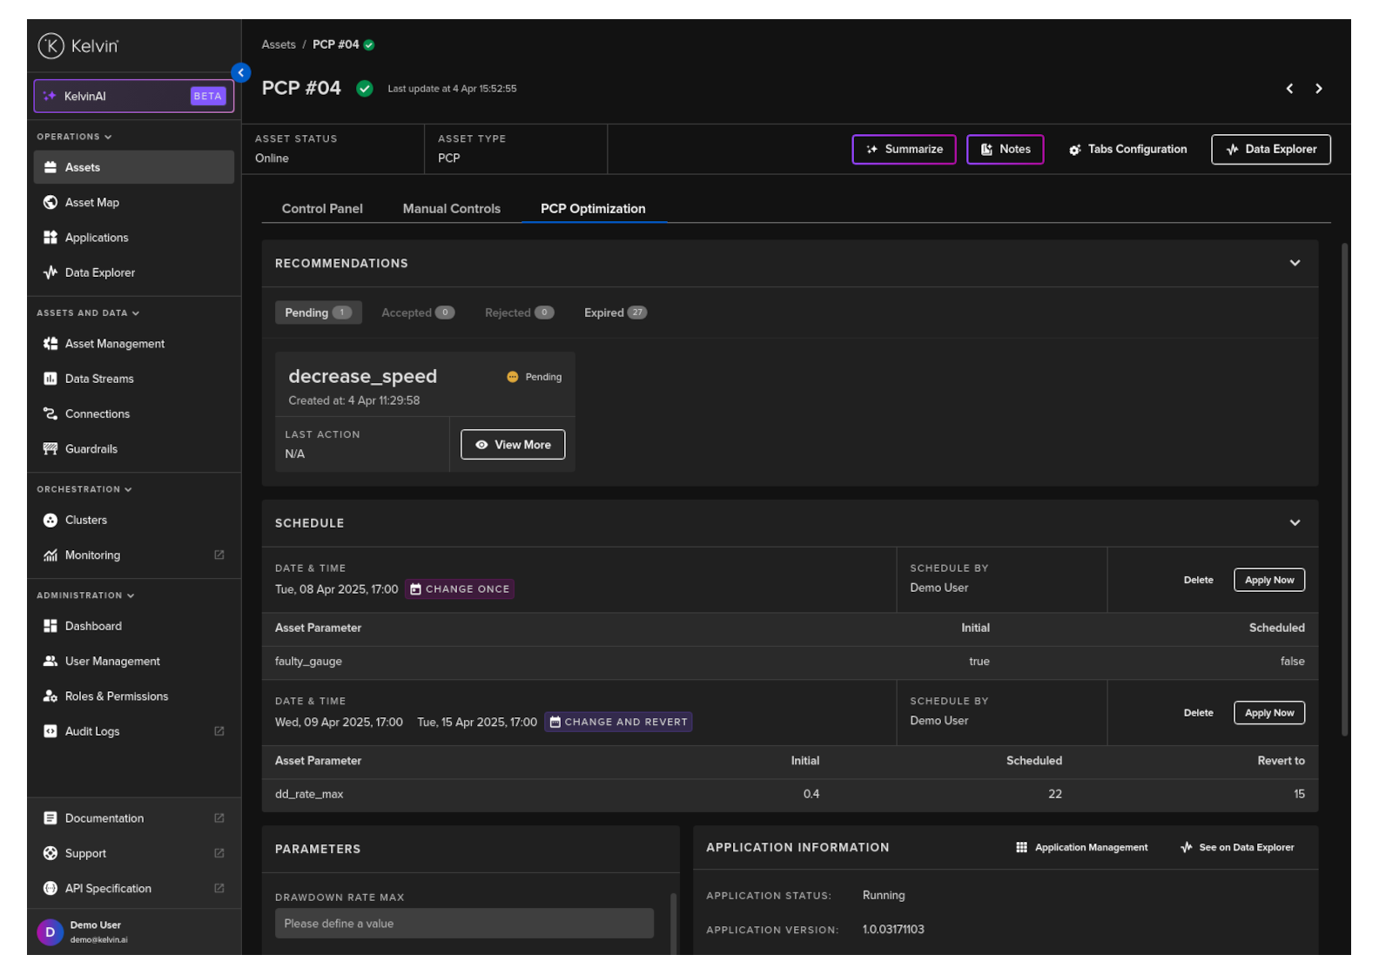Open Data Streams in the sidebar

[98, 379]
